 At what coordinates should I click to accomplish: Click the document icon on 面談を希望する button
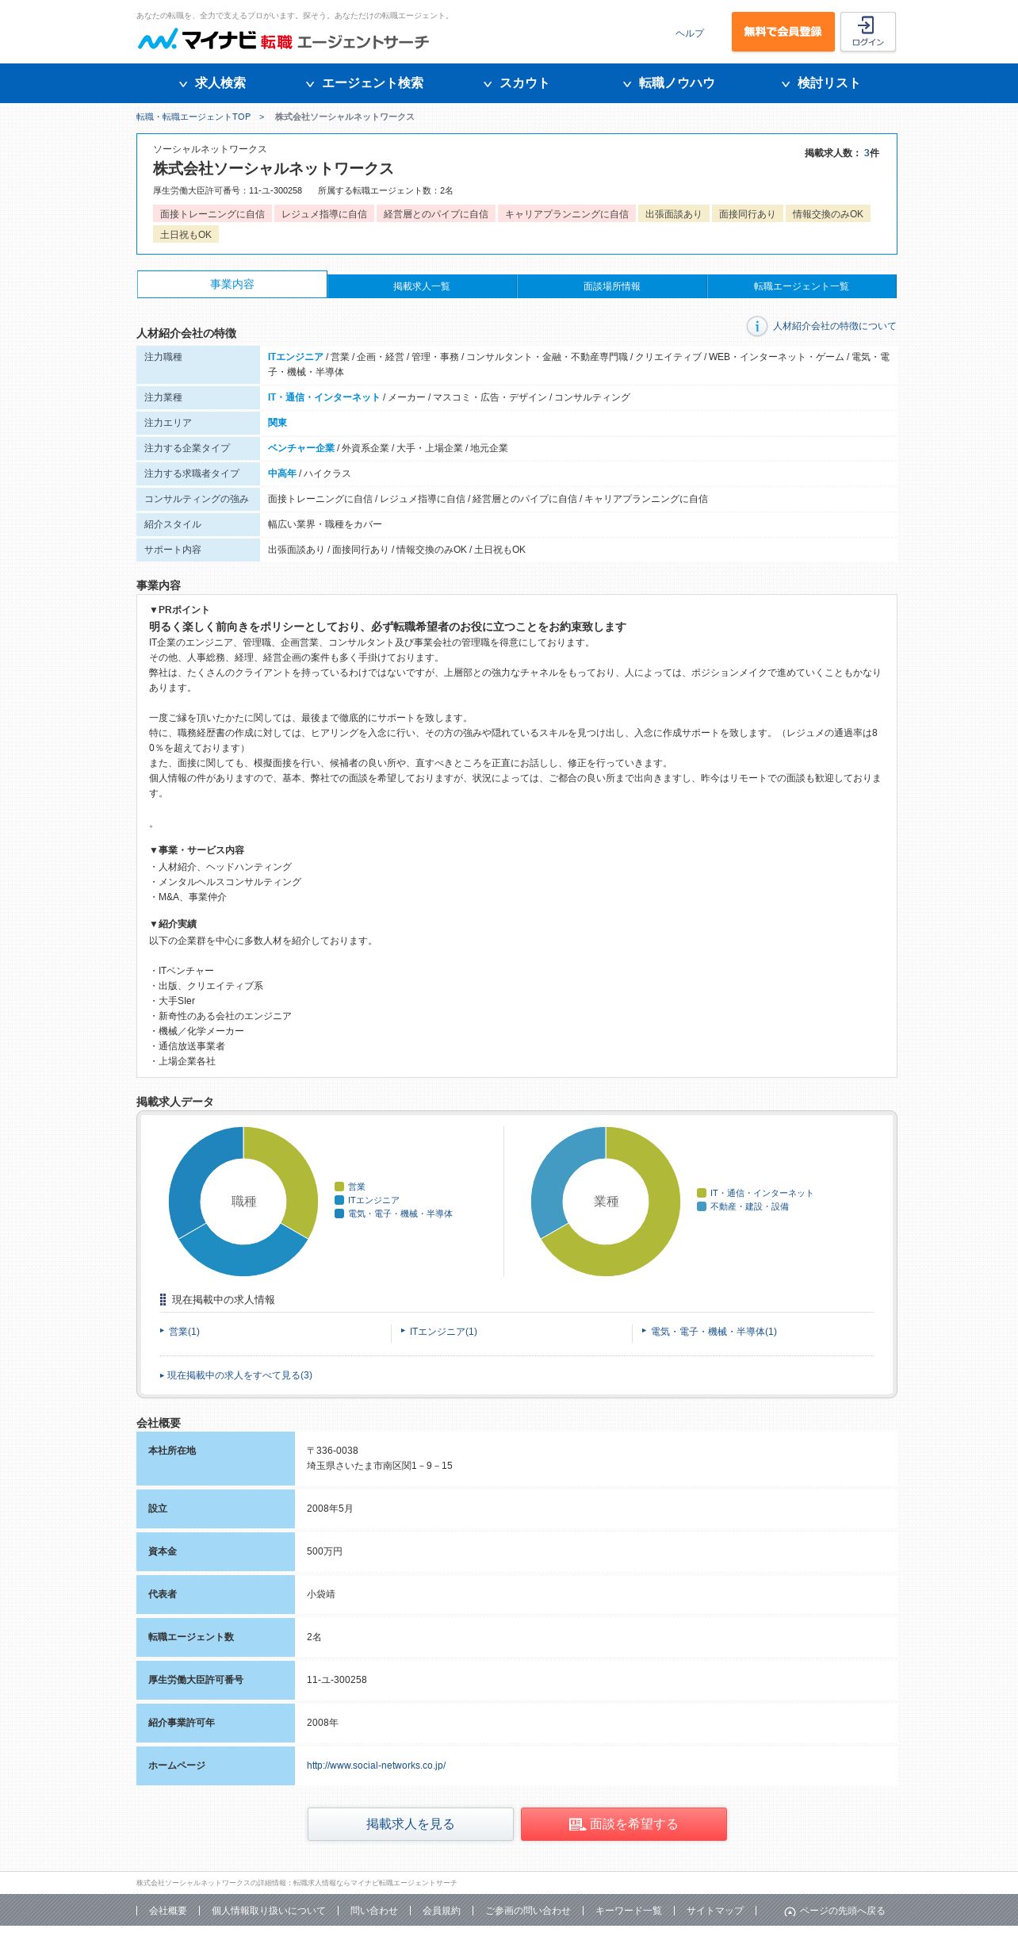pos(576,1824)
